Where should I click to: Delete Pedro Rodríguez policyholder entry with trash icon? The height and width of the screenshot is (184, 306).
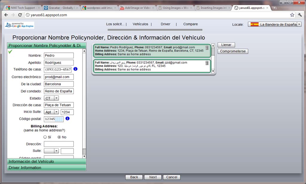pos(207,48)
